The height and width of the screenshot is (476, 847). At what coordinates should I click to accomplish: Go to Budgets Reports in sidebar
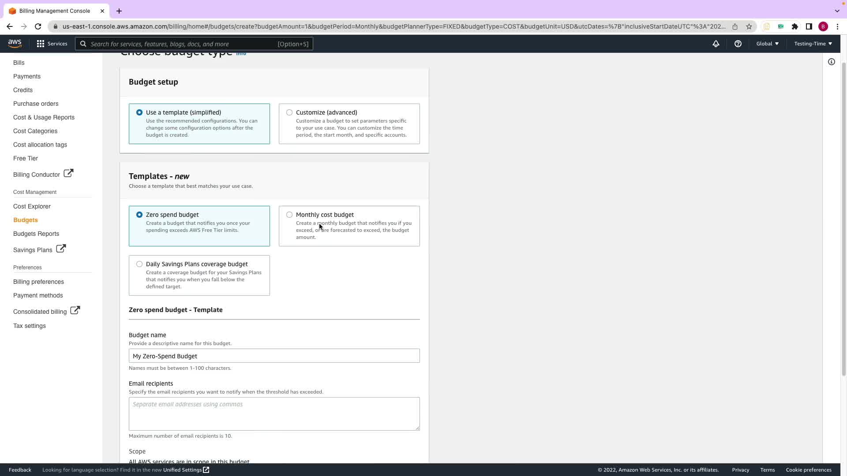36,234
